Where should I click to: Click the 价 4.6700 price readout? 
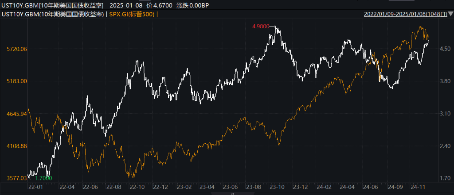click(x=162, y=5)
